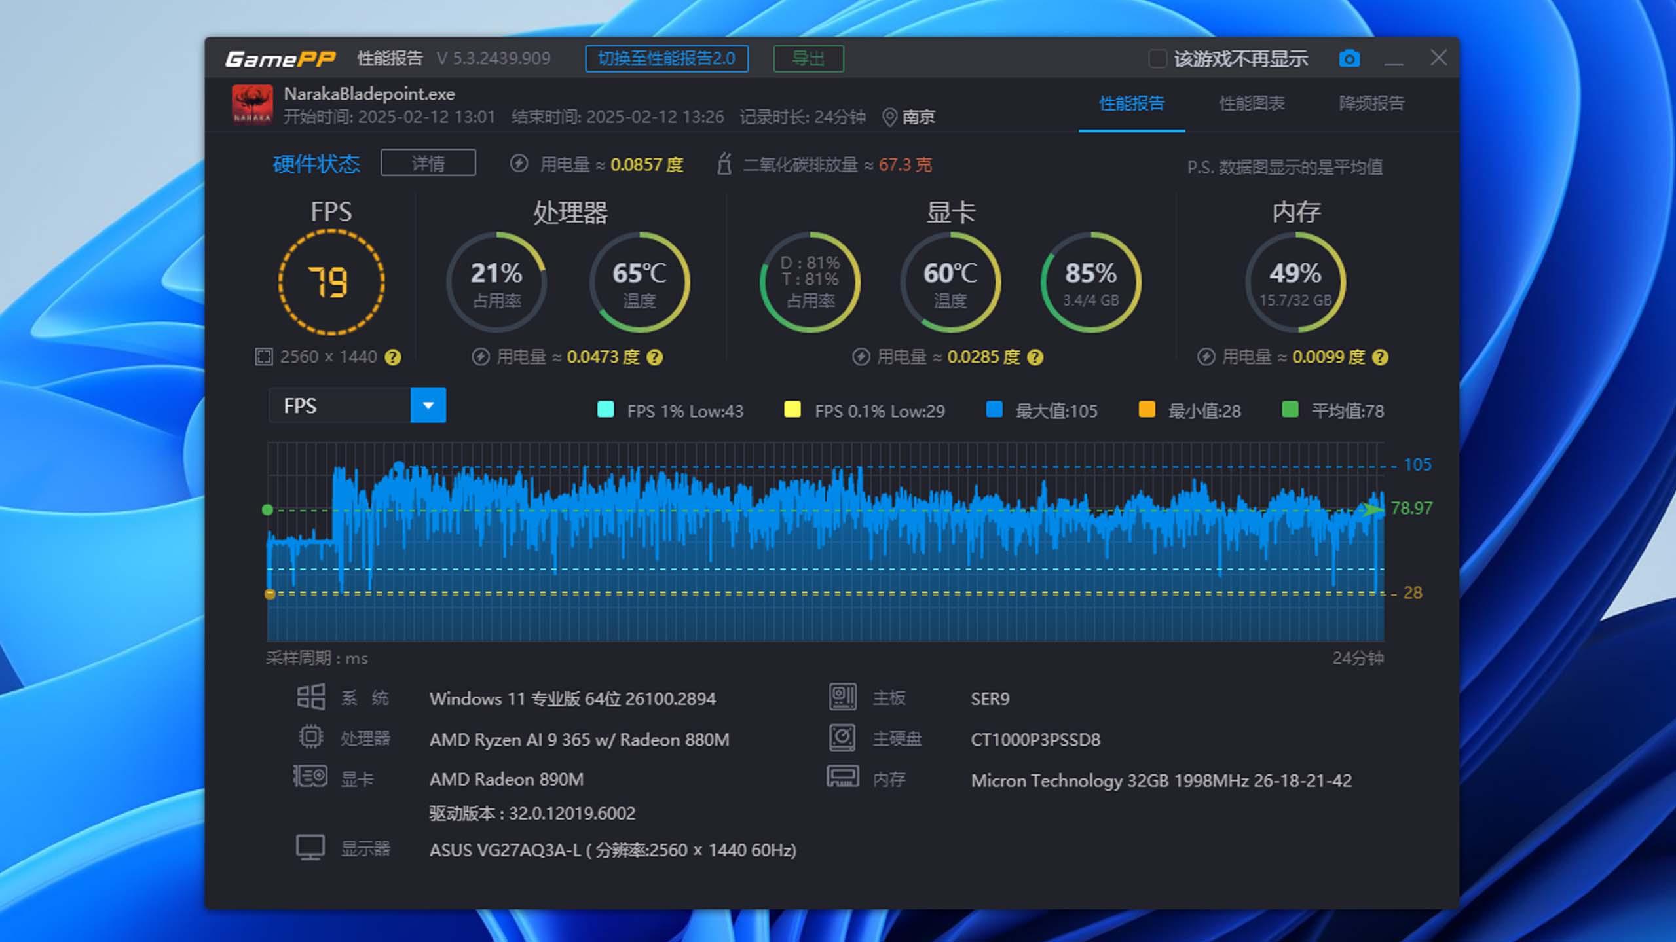Click the graphics card 60℃ temperature gauge
Viewport: 1676px width, 942px height.
click(x=950, y=282)
